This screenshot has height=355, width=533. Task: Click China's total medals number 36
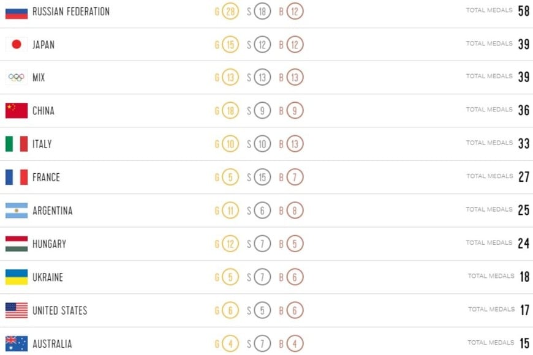point(523,111)
